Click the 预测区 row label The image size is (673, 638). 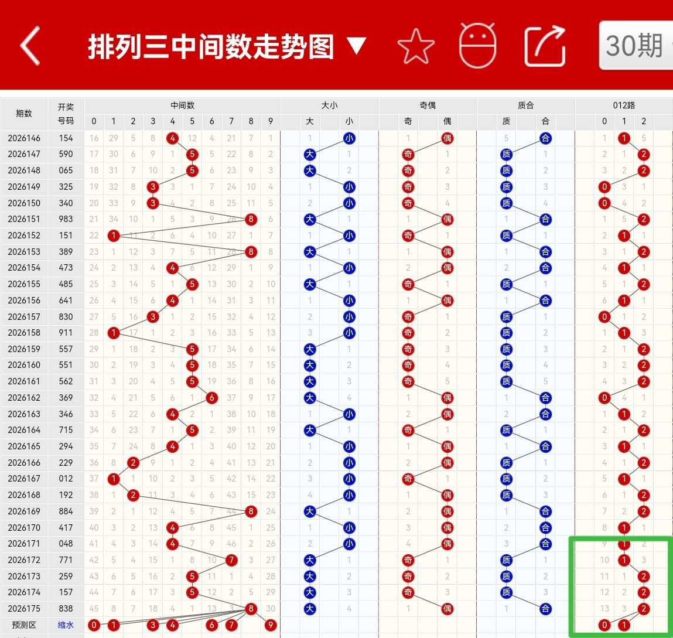click(24, 625)
